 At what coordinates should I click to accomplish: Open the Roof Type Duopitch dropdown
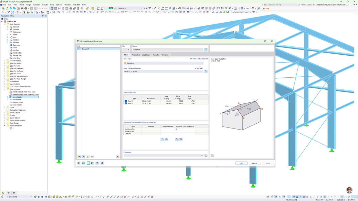point(202,63)
